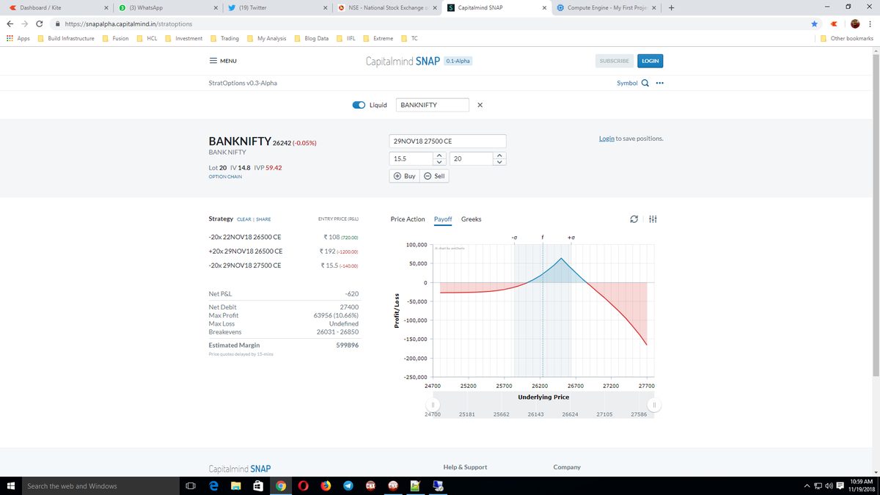
Task: Open Build Infrastructure bookmark folder
Action: tap(66, 38)
